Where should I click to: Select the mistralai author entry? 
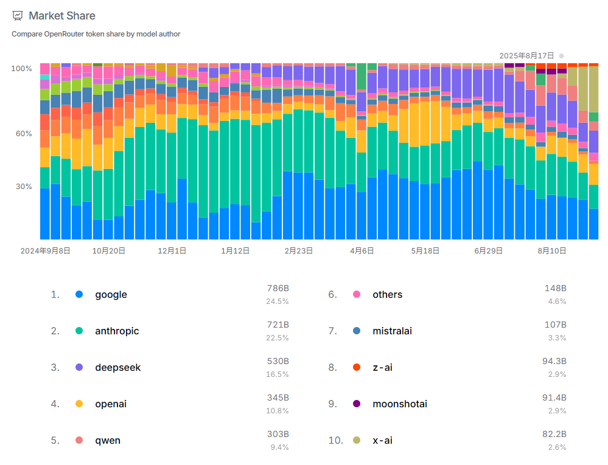click(392, 331)
